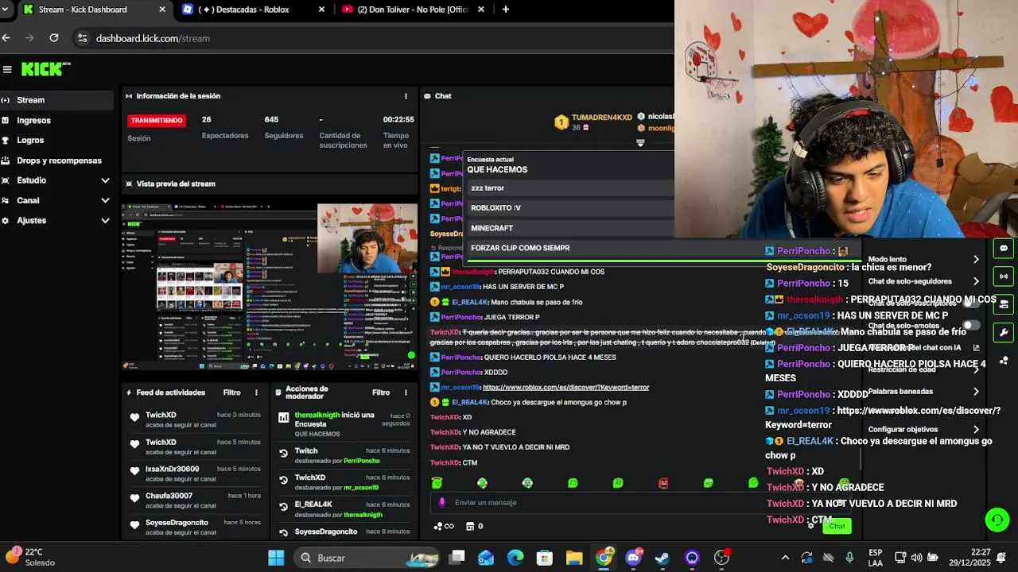Toggle the Chat de solo-suscriptores switch

[971, 303]
